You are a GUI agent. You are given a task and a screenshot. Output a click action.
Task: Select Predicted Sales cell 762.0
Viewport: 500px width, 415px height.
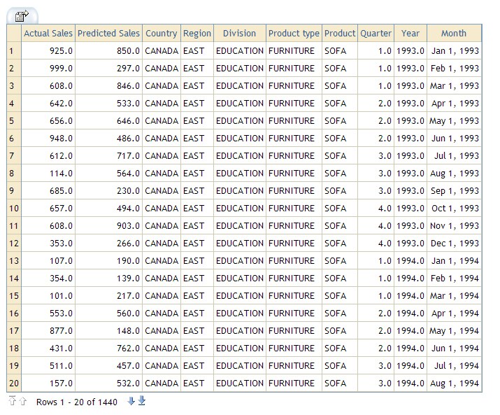108,349
